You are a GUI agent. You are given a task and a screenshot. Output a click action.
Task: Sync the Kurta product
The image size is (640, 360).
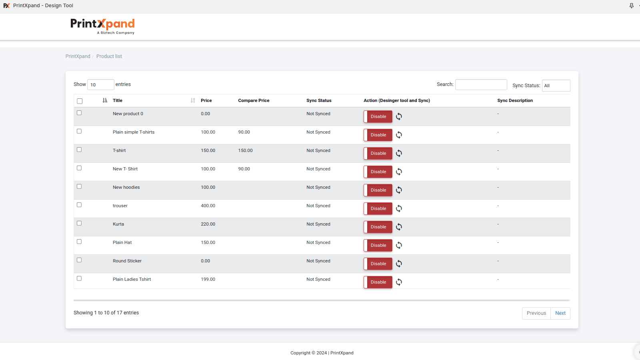coord(399,227)
